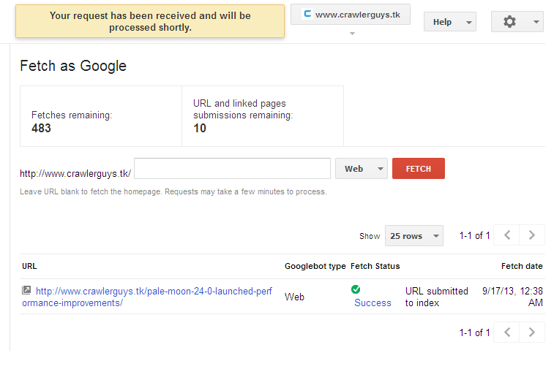554x369 pixels.
Task: Click the small arrow below site selector
Action: tap(352, 34)
